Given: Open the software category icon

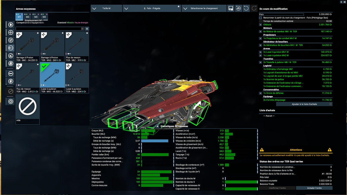Looking at the screenshot, I should point(11,64).
